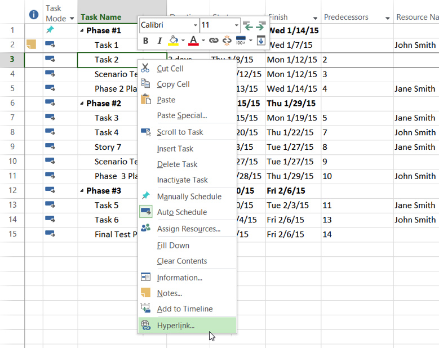This screenshot has width=439, height=348.
Task: Click the Unlink Tasks broken chain icon
Action: (227, 41)
